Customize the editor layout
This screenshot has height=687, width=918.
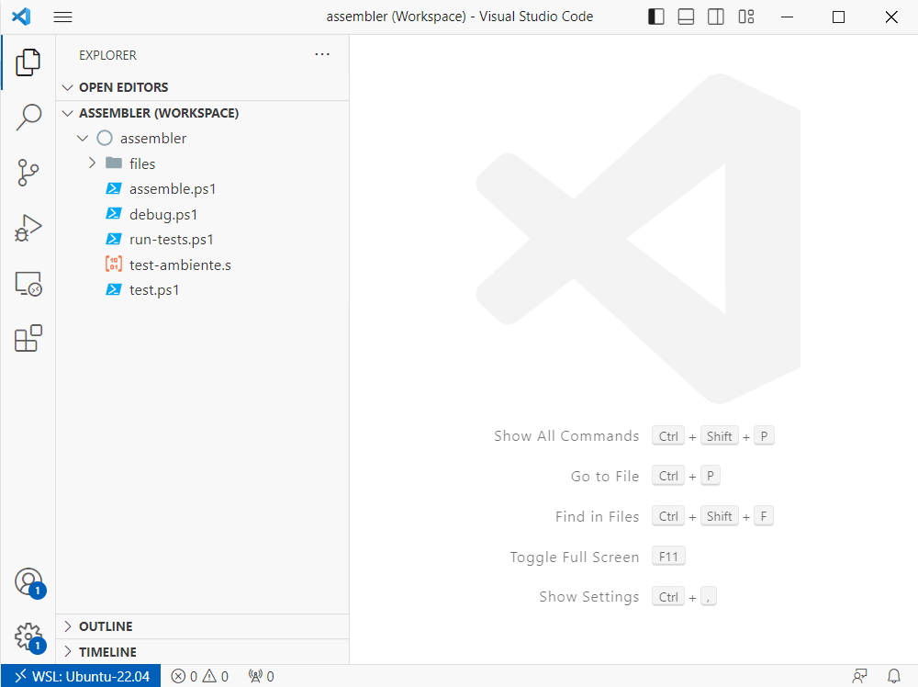pyautogui.click(x=746, y=17)
